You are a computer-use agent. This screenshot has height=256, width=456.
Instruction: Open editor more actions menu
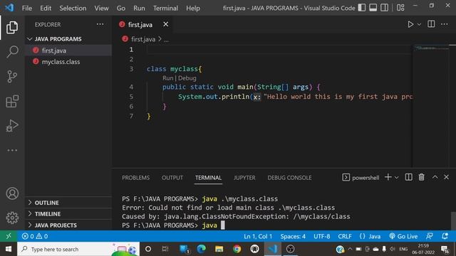[x=445, y=24]
